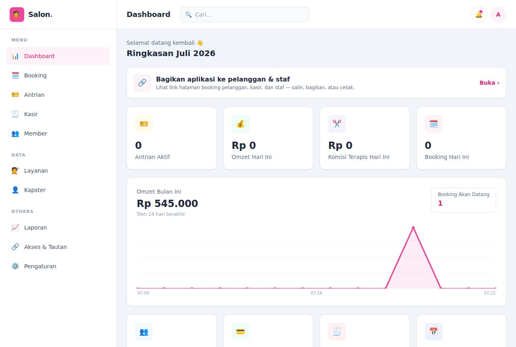Click the Booking calendar icon in sidebar
The image size is (516, 347).
15,75
